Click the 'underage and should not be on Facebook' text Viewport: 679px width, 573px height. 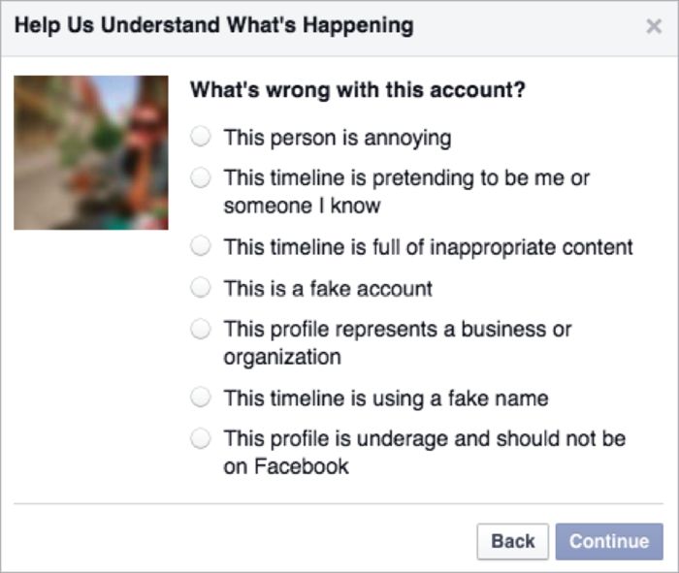pyautogui.click(x=424, y=452)
